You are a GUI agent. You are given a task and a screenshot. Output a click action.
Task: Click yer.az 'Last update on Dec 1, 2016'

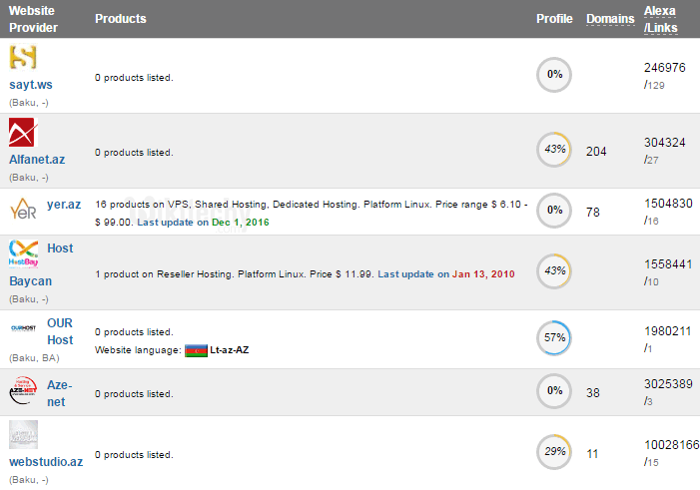(x=203, y=223)
